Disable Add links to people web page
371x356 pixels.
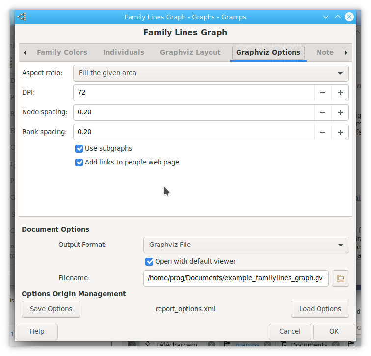[x=79, y=163]
